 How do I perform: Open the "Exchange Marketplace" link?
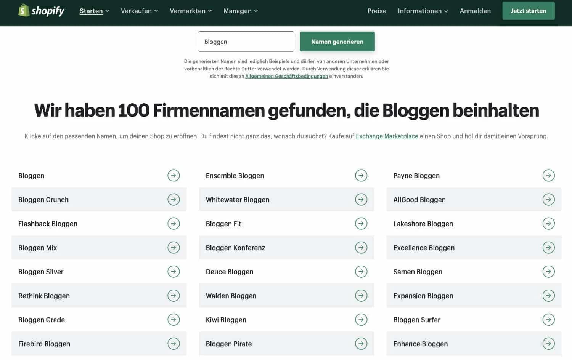[x=387, y=136]
